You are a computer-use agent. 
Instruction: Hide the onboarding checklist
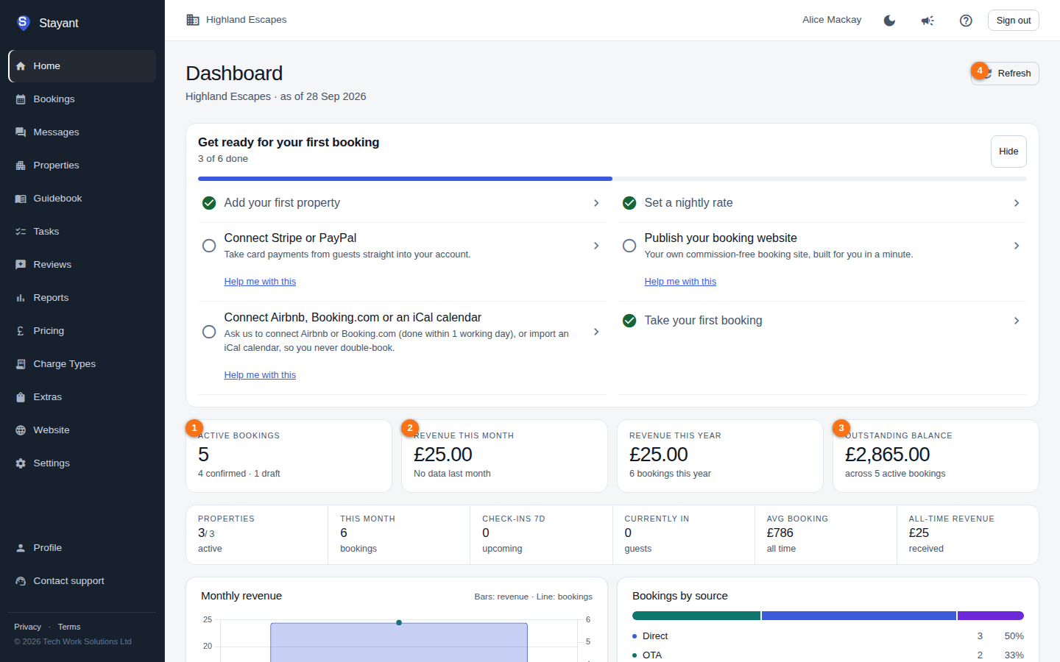[x=1008, y=152]
